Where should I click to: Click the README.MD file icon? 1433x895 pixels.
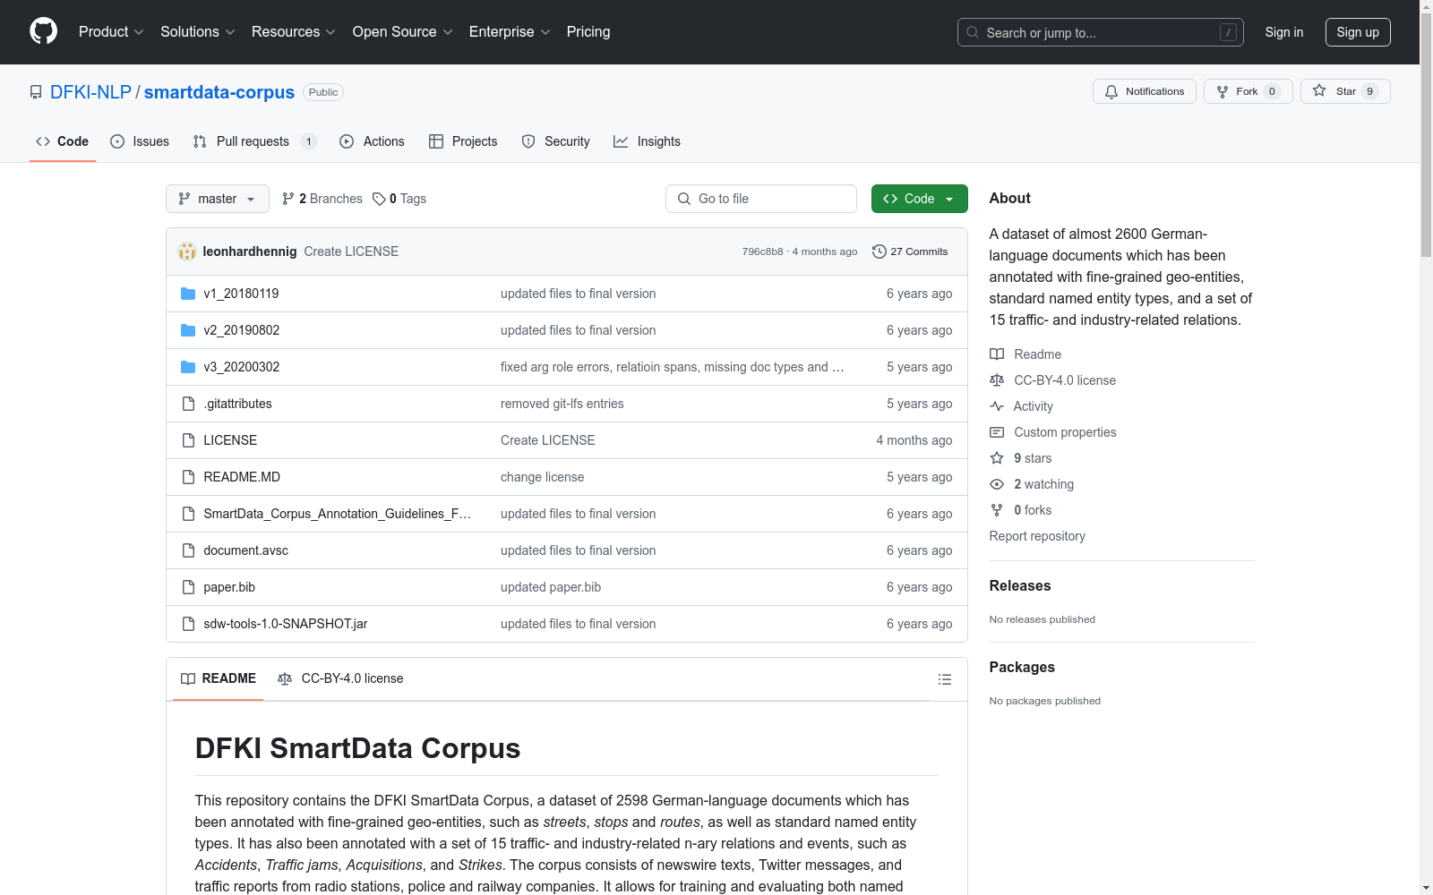(x=188, y=477)
